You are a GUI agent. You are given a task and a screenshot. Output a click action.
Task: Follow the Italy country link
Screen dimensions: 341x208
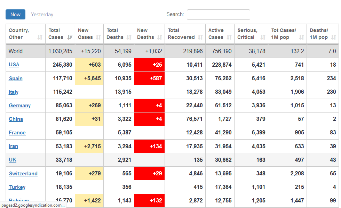pos(14,92)
